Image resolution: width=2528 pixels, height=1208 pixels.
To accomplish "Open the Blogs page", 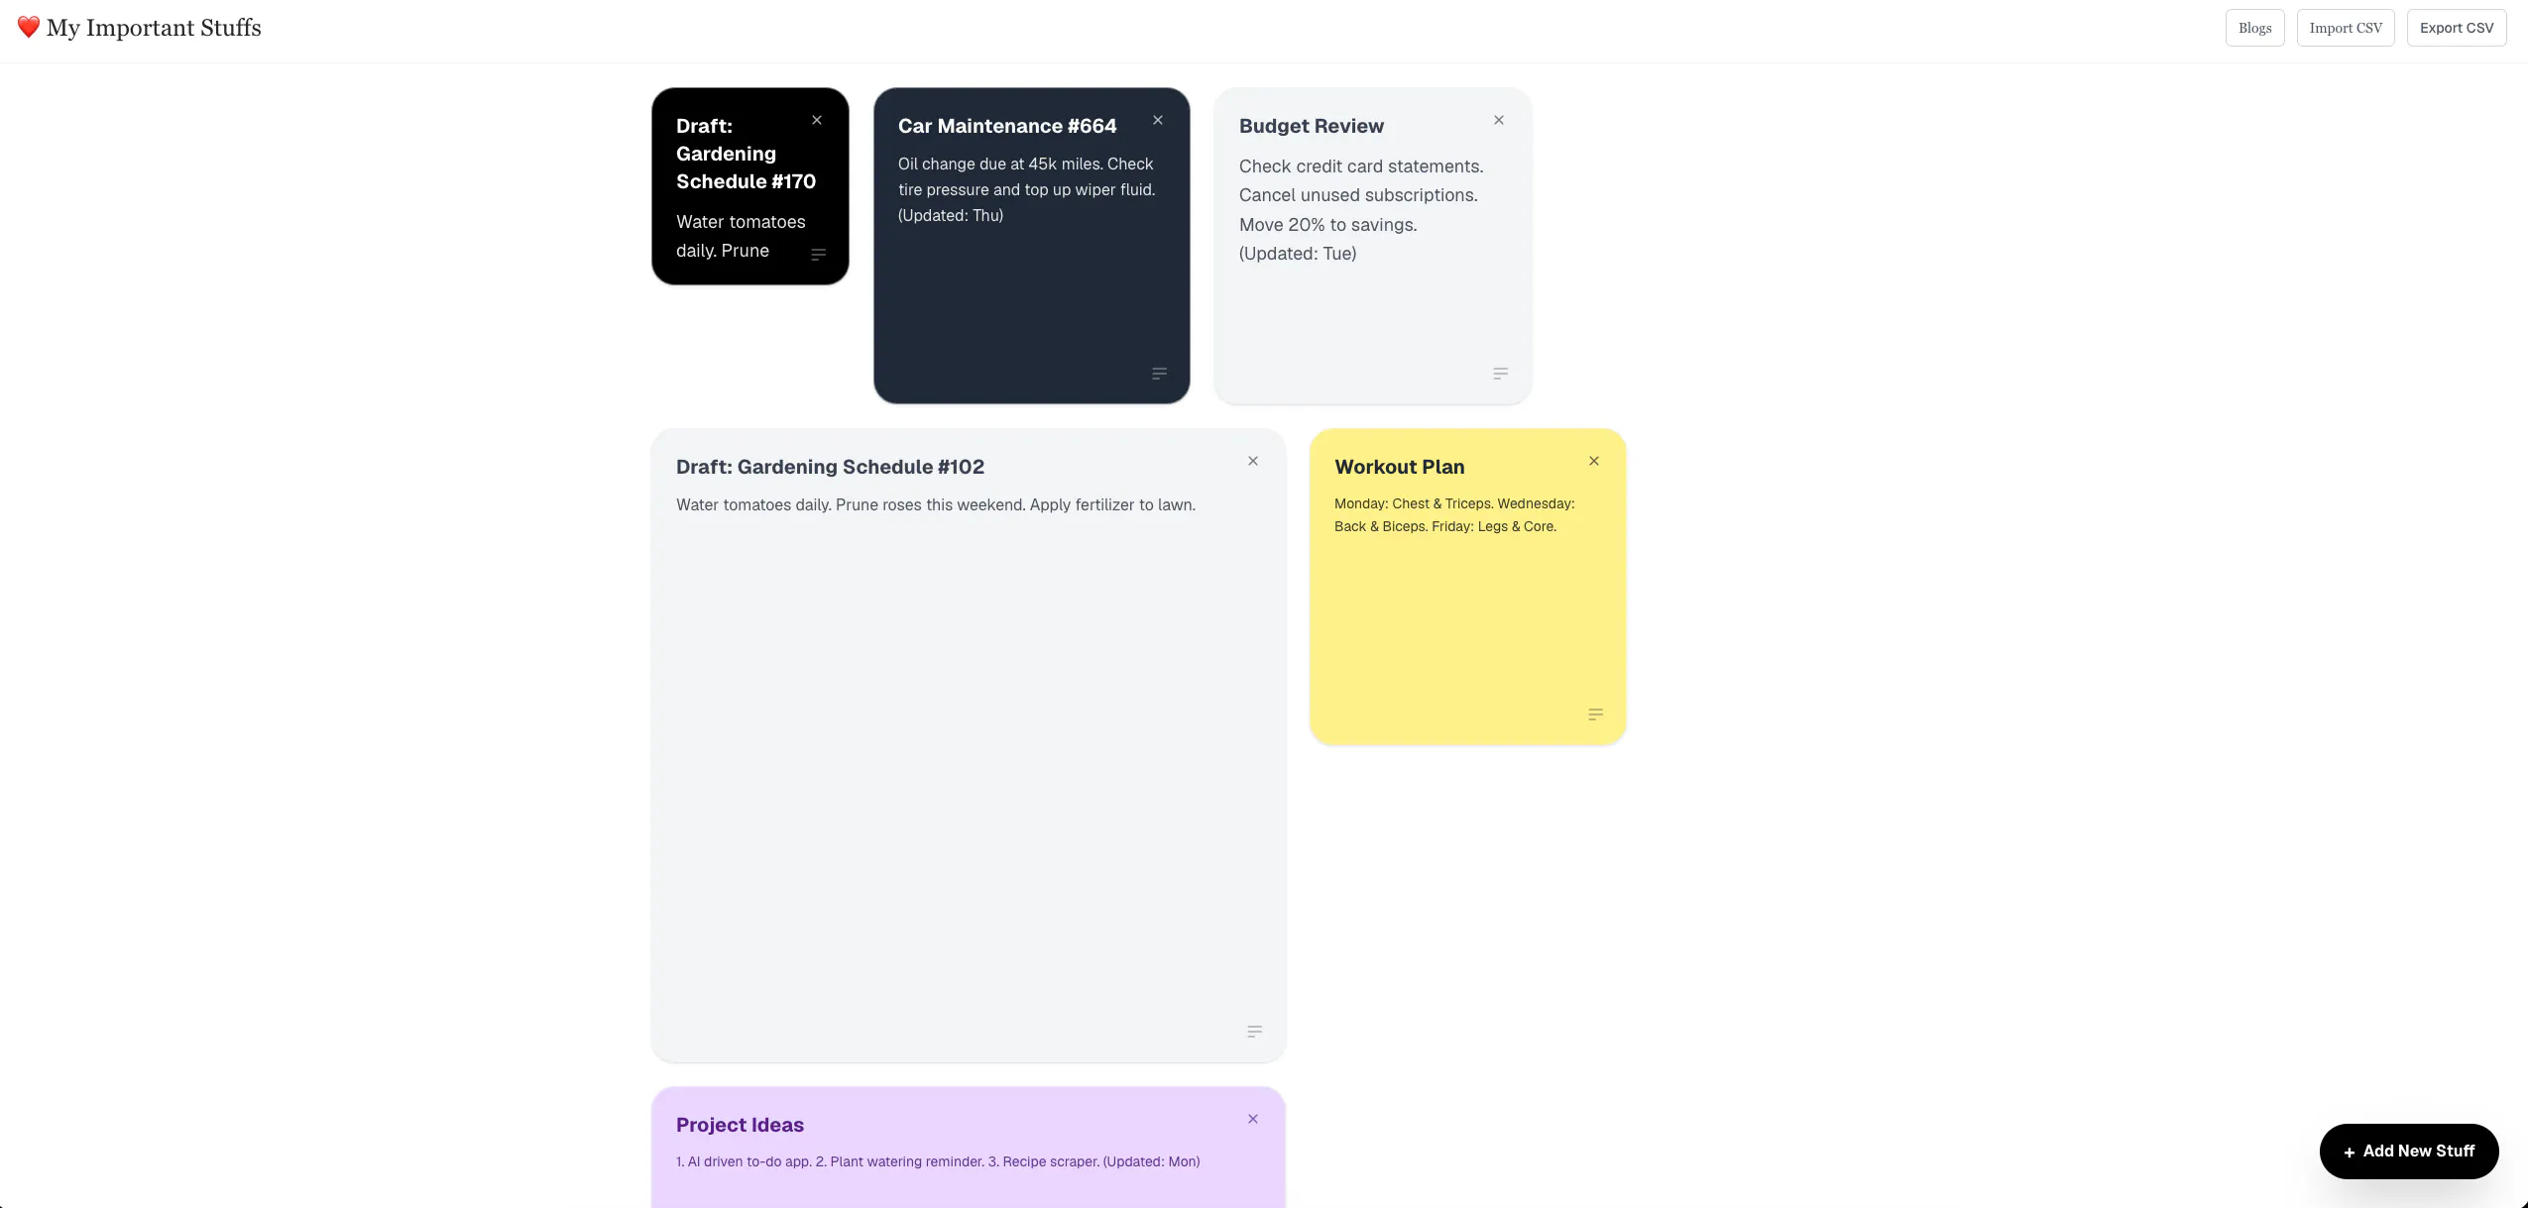I will (x=2254, y=28).
